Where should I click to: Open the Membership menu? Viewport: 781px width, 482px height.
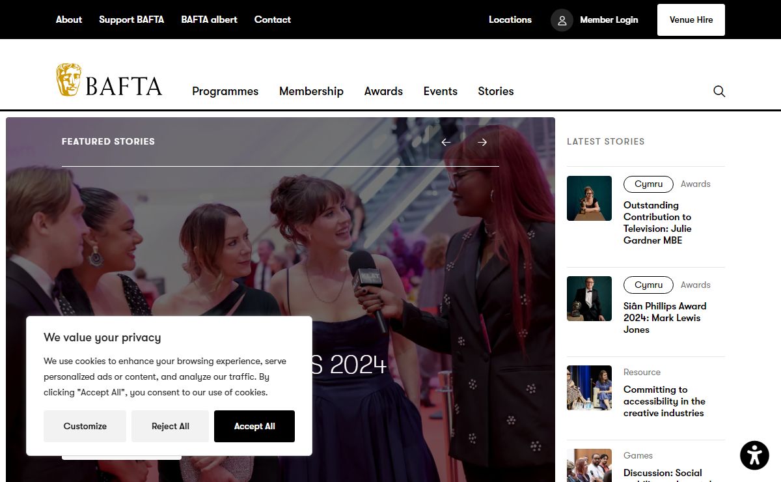(311, 91)
